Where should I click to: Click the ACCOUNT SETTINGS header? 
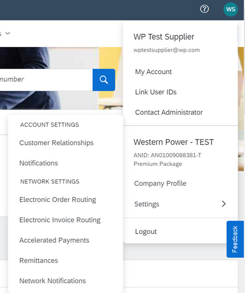point(49,125)
